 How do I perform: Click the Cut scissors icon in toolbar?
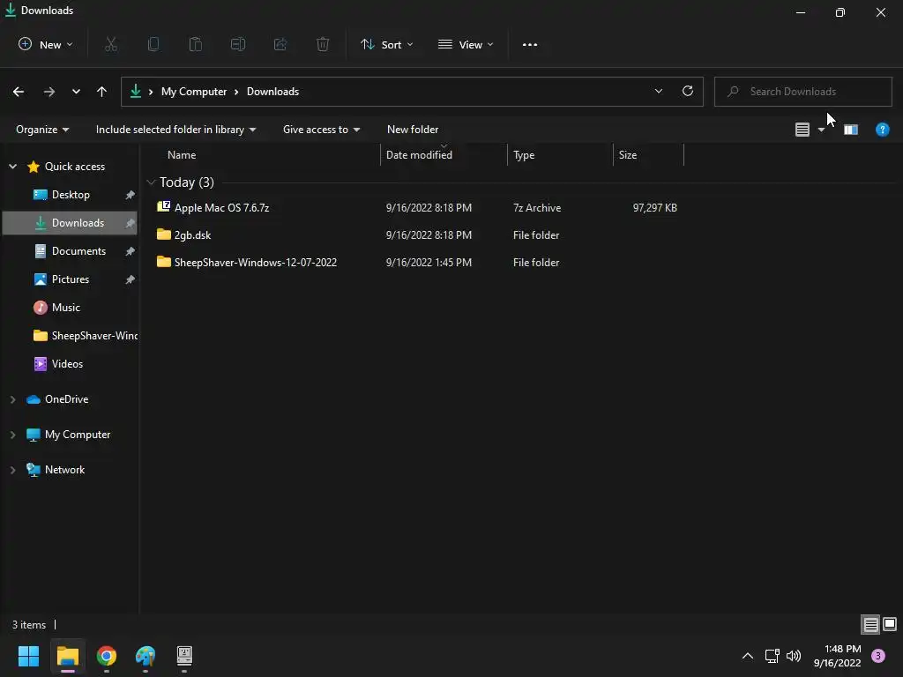click(111, 44)
